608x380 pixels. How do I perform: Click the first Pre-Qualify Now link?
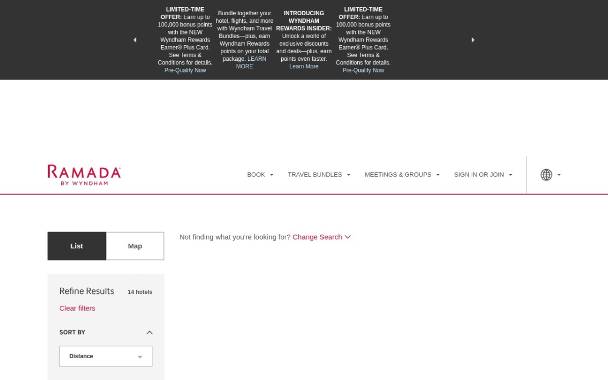tap(185, 70)
